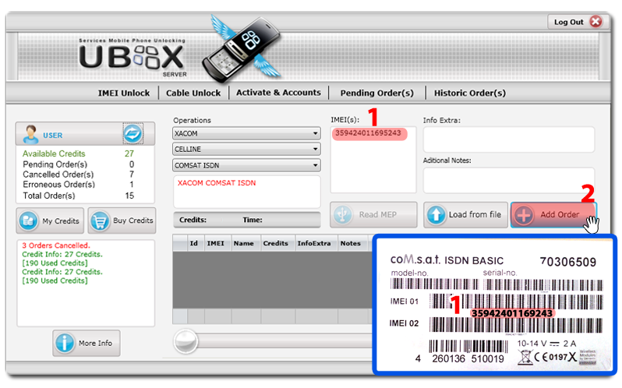Switch to the Cable Unlock tab
The image size is (622, 388).
(x=193, y=93)
